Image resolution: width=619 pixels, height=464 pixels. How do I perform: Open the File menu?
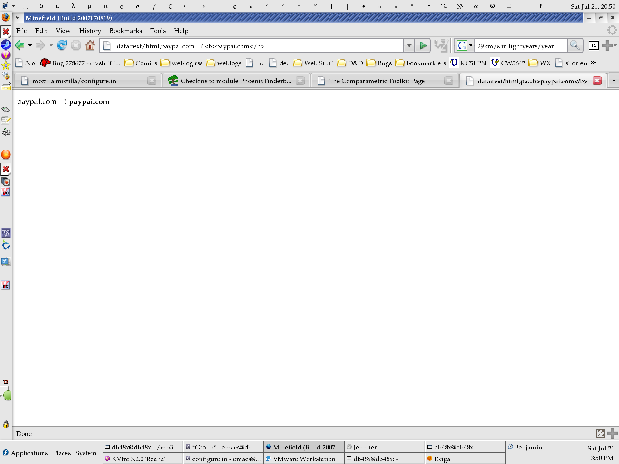[22, 31]
